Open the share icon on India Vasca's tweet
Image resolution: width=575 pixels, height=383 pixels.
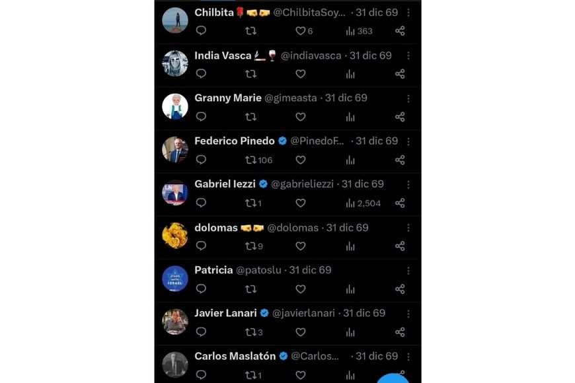coord(400,74)
